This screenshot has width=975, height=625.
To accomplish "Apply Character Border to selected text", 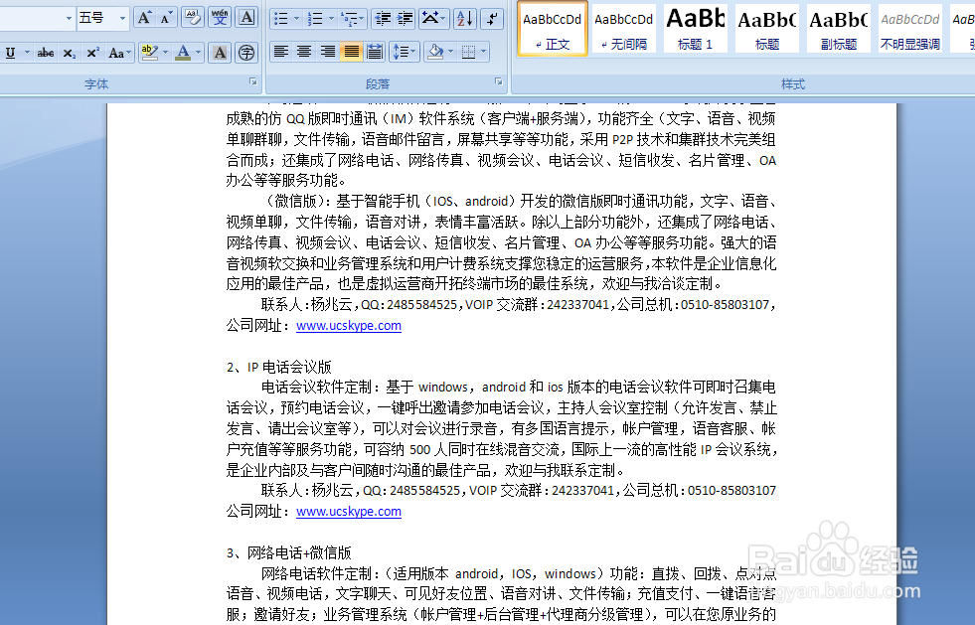I will 246,18.
